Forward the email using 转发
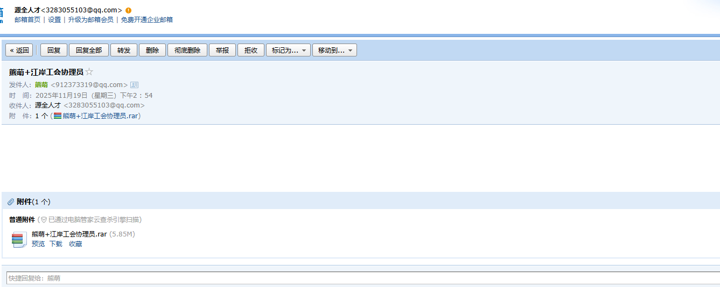This screenshot has width=720, height=287. click(124, 50)
